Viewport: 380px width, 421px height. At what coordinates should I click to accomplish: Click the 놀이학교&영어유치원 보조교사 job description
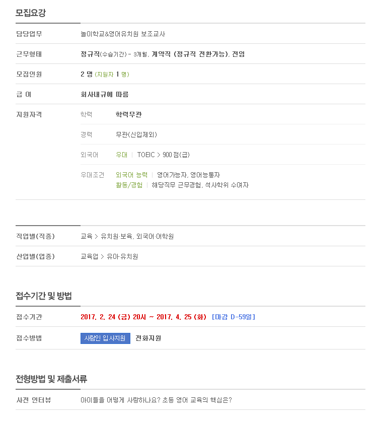pos(123,34)
